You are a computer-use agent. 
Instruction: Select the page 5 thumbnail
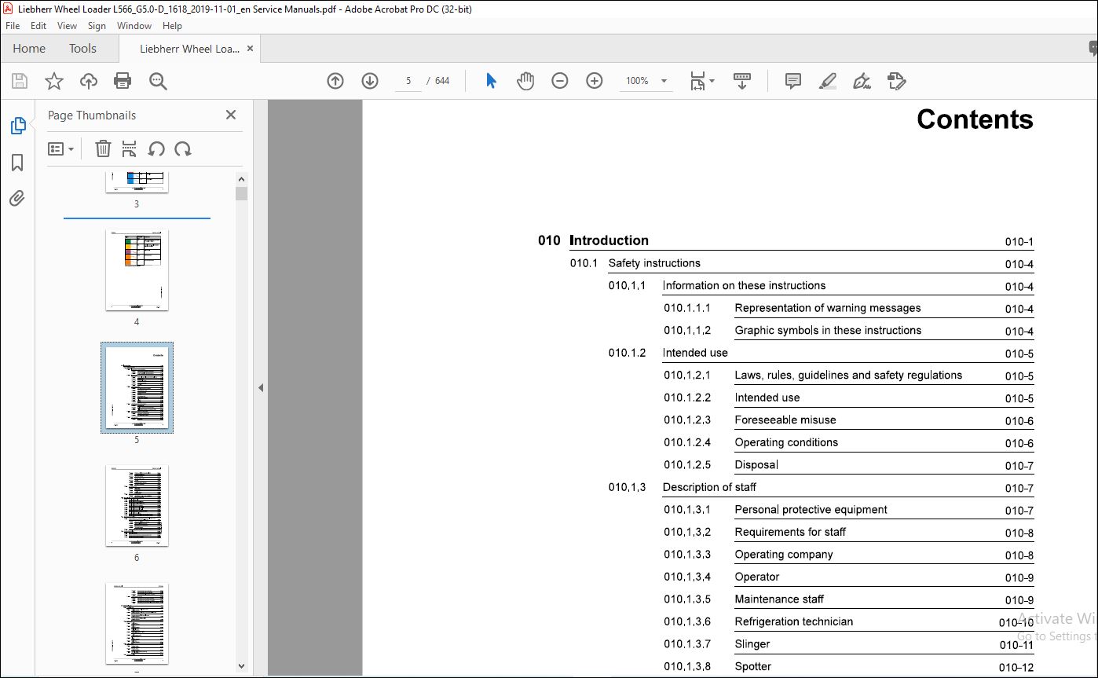tap(137, 388)
